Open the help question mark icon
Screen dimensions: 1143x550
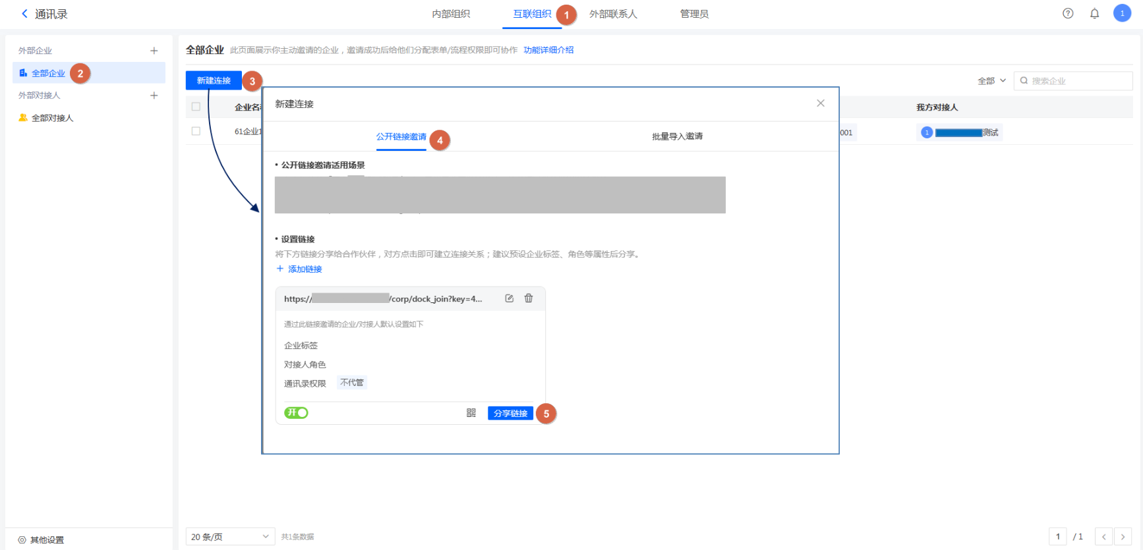click(x=1068, y=14)
